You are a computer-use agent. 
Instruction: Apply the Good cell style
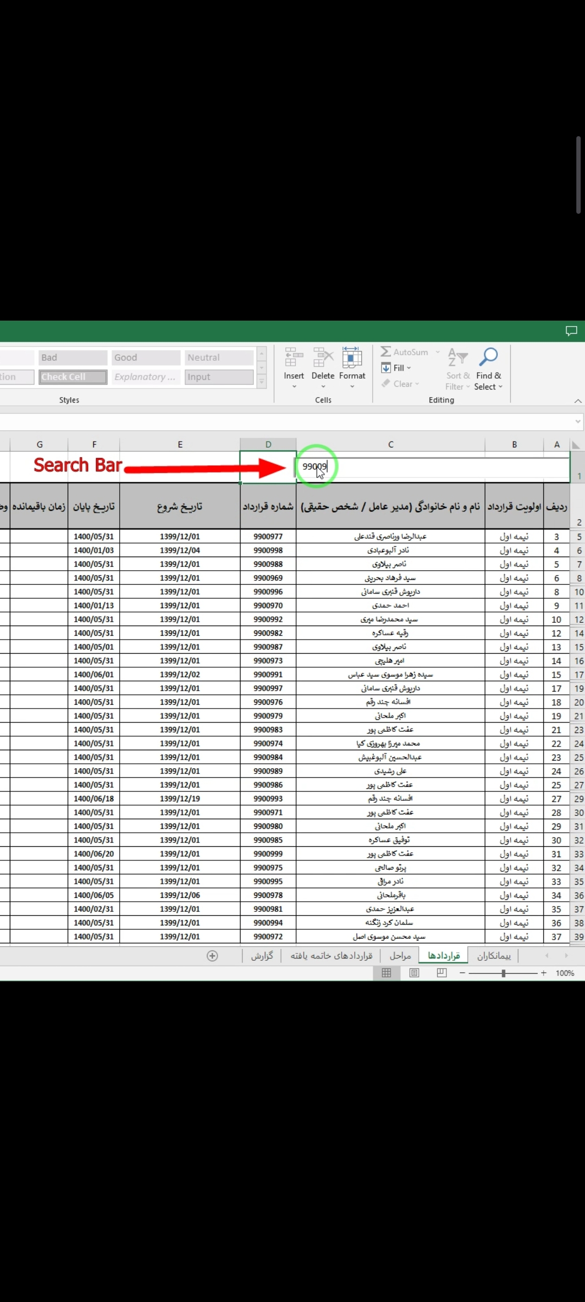coord(146,358)
